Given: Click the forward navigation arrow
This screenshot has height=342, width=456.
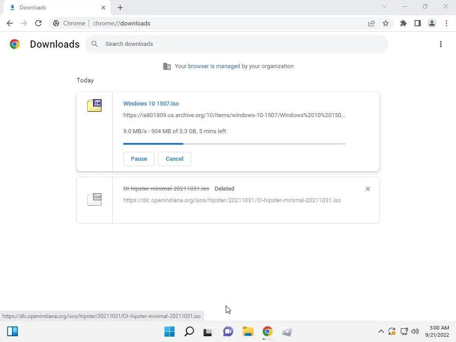Looking at the screenshot, I should point(24,23).
